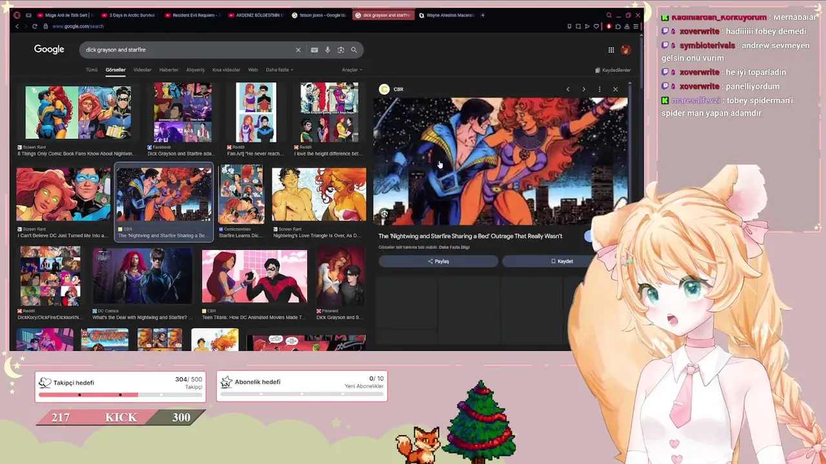Show next image in preview panel

pyautogui.click(x=583, y=90)
